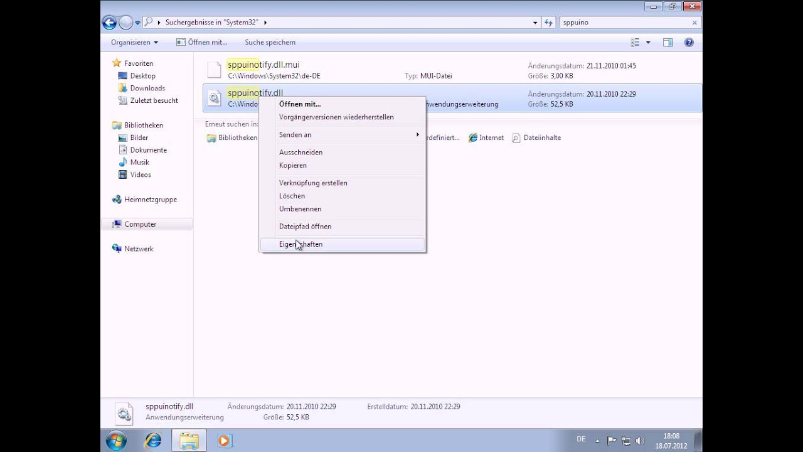Show hidden tray icons arrow

[598, 441]
